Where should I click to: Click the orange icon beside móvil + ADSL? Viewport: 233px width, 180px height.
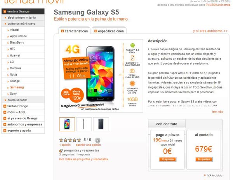click(x=5, y=112)
